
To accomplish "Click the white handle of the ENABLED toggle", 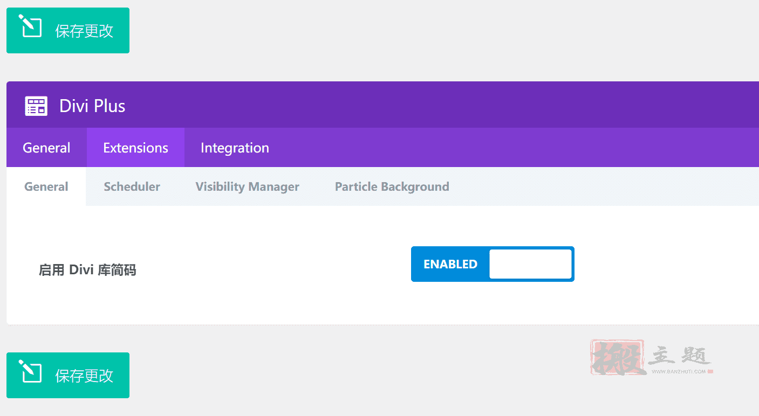I will point(530,264).
